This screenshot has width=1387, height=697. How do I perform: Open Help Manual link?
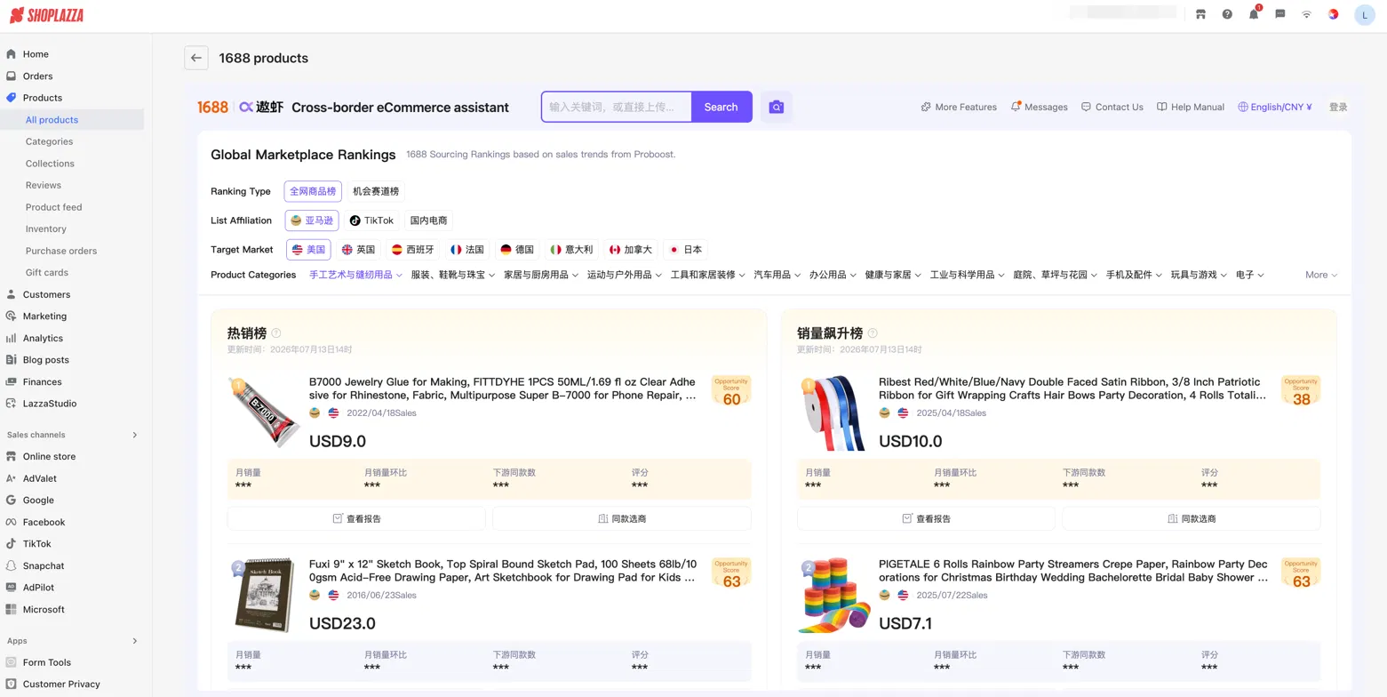[x=1191, y=107]
